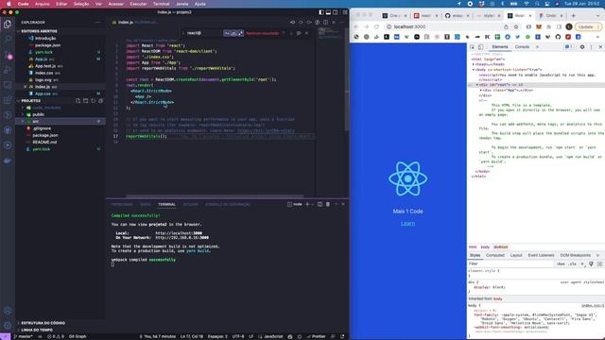Click the editor horizontal scrollbar

(215, 196)
